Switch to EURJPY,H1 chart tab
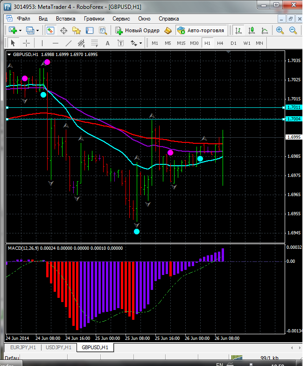This screenshot has height=366, width=308. (x=23, y=347)
